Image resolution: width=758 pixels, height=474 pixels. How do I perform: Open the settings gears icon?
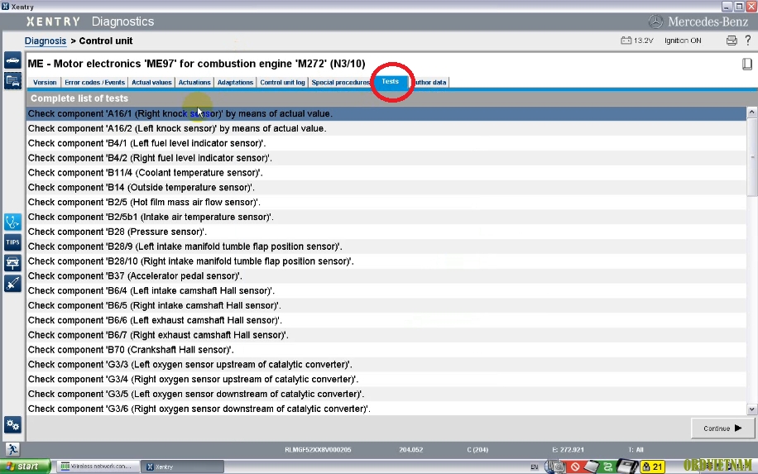tap(12, 425)
